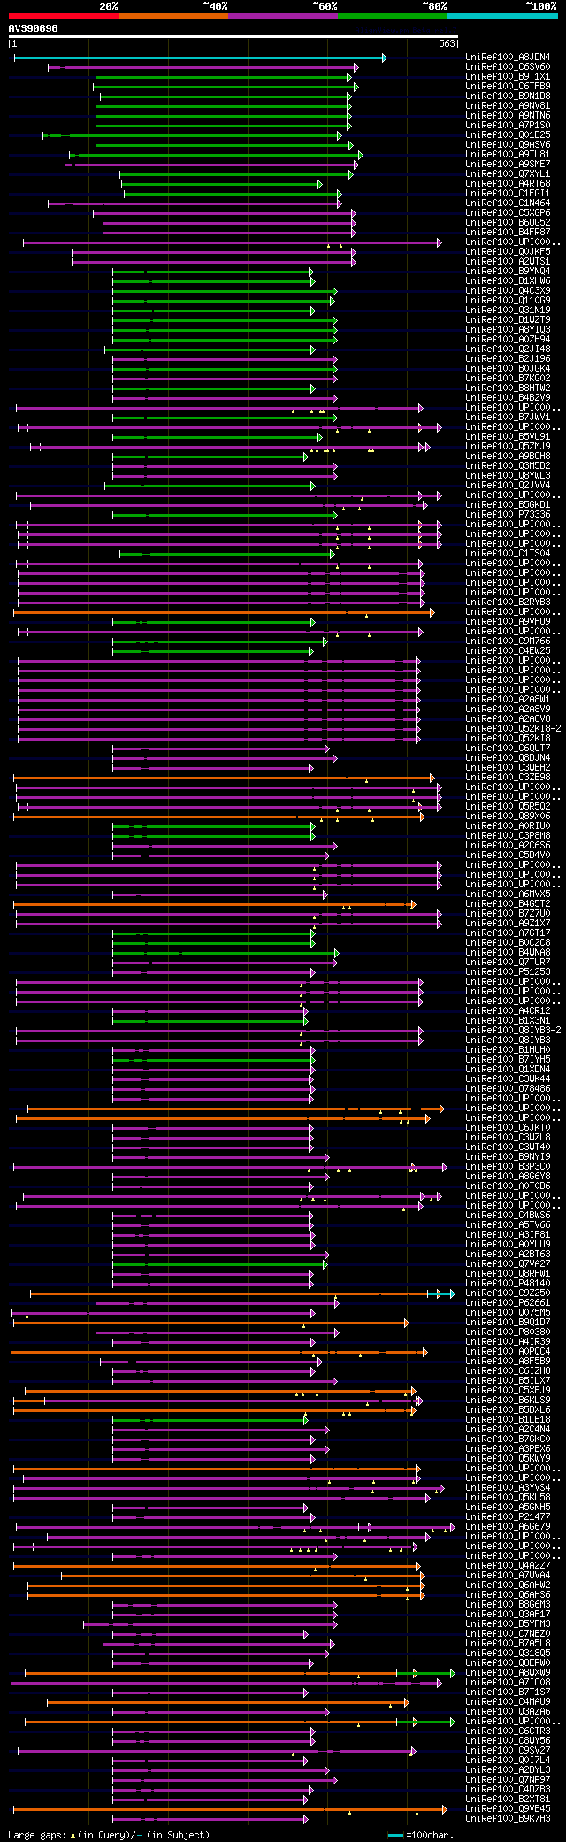Select the UniRef100_O78486 hit label
Screen dimensions: 566x1842
[x=508, y=1089]
